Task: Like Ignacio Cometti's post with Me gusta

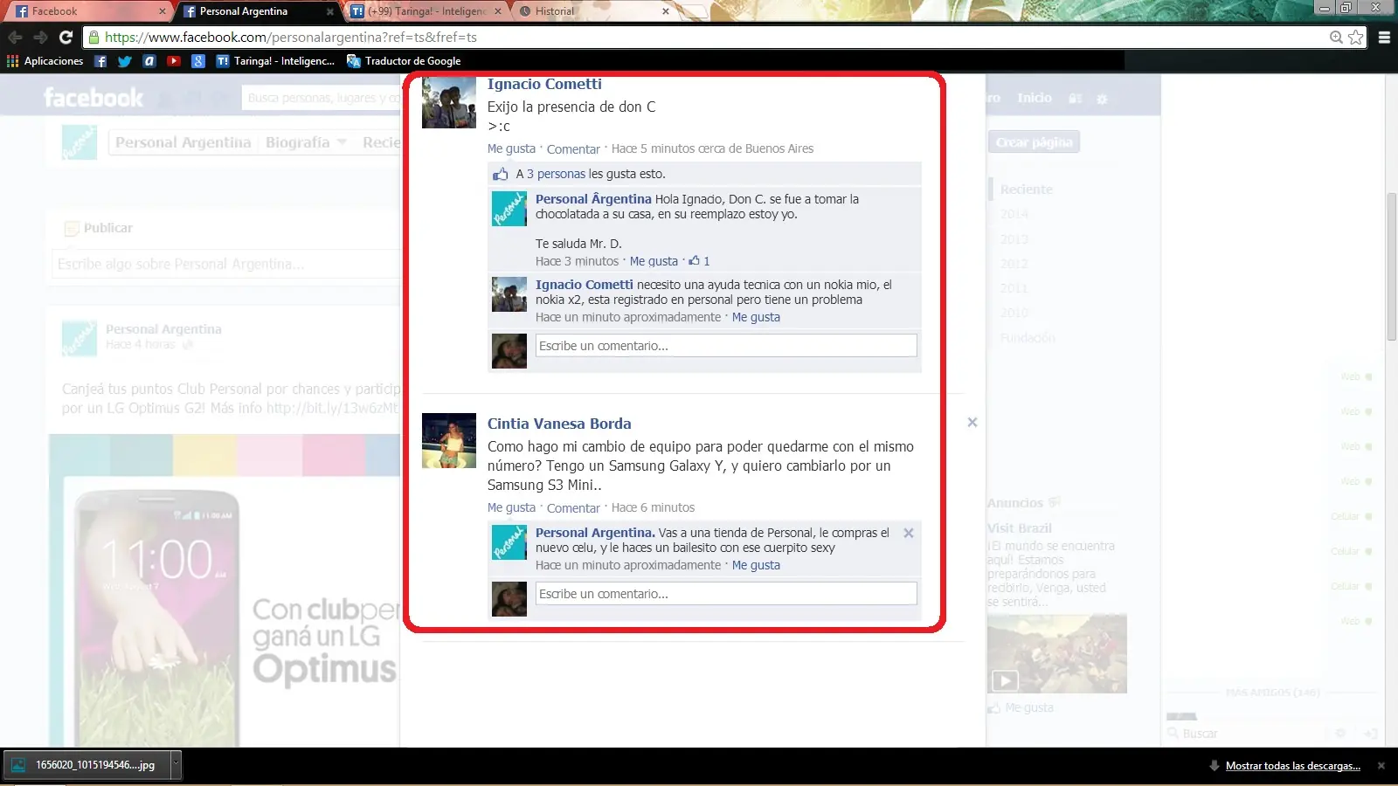Action: [511, 149]
